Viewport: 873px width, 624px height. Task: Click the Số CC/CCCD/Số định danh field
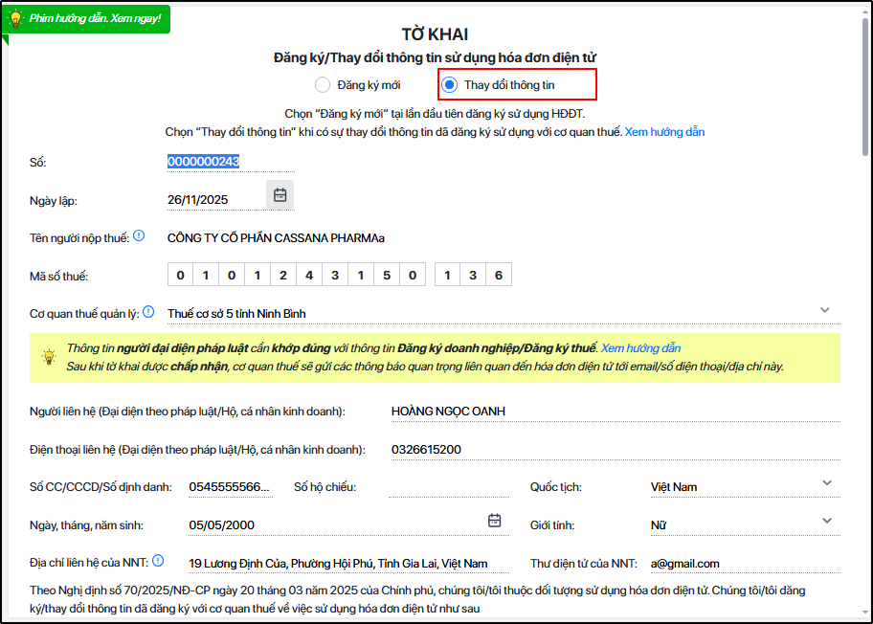click(231, 487)
